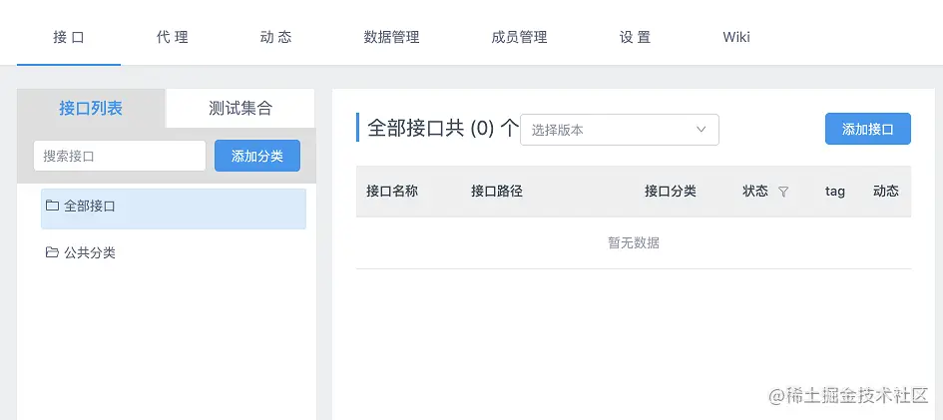Click the 接口分类 column header
Viewport: 943px width, 420px height.
pyautogui.click(x=671, y=192)
